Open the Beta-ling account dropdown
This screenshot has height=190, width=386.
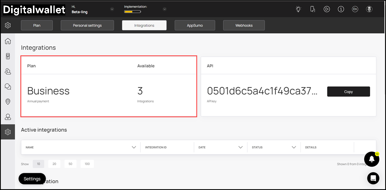click(x=112, y=9)
